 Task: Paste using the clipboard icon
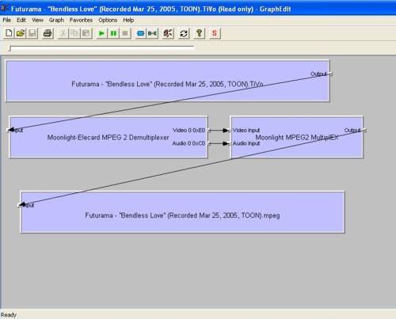tap(86, 33)
